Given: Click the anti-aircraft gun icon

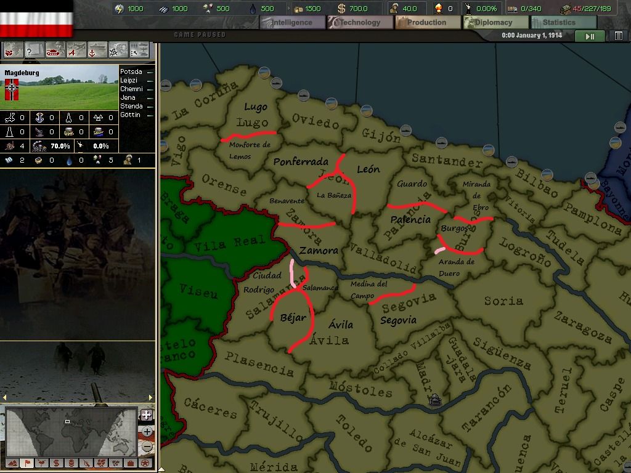Looking at the screenshot, I should (39, 132).
